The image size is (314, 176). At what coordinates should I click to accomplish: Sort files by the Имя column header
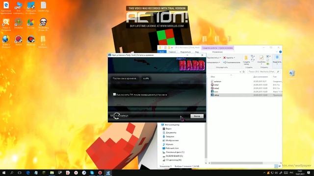[213, 77]
